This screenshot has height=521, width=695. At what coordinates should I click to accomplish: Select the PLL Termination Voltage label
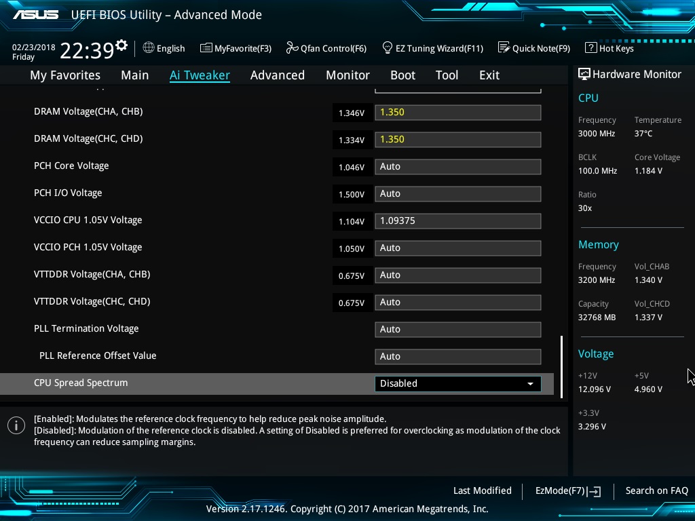[86, 329]
